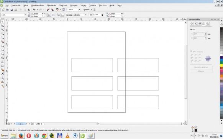223x139 pixels.
Task: Increase the horizontal size stepper in Transformation panel
Action: click(205, 33)
